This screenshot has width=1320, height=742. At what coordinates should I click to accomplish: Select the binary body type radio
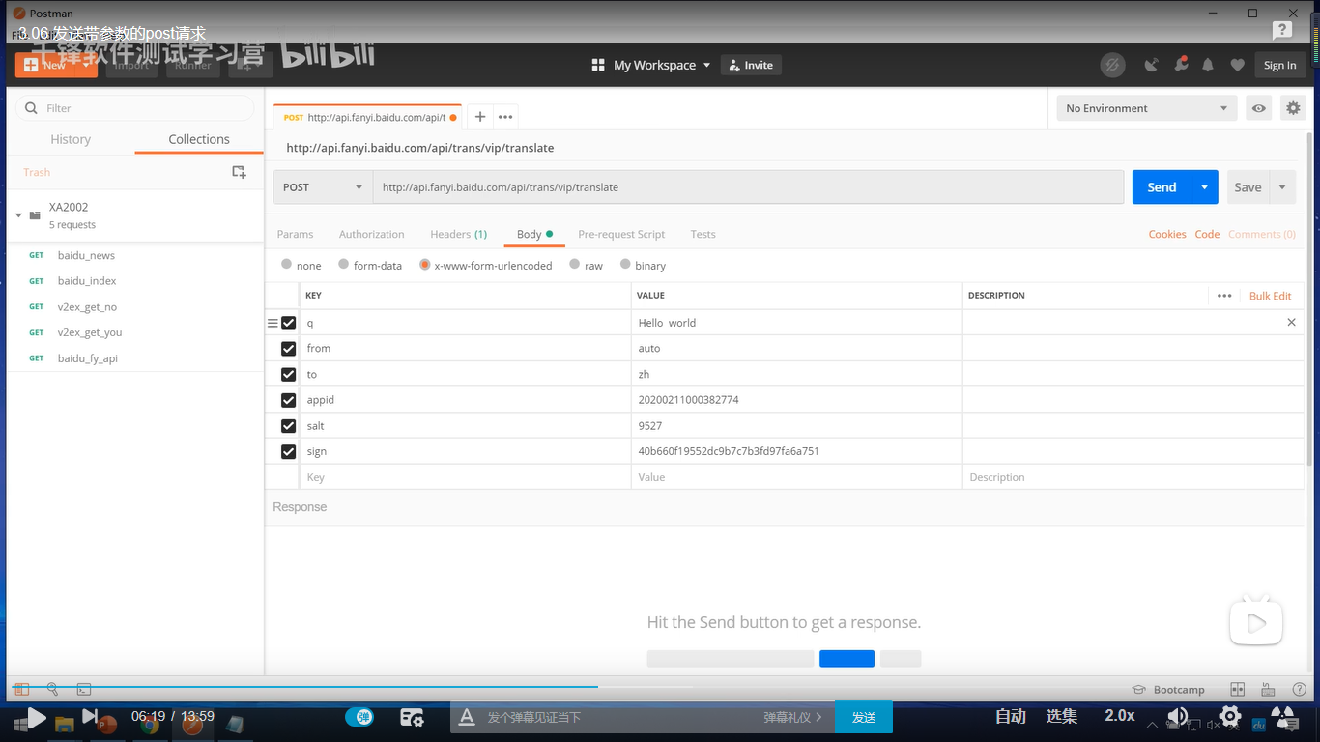tap(625, 264)
